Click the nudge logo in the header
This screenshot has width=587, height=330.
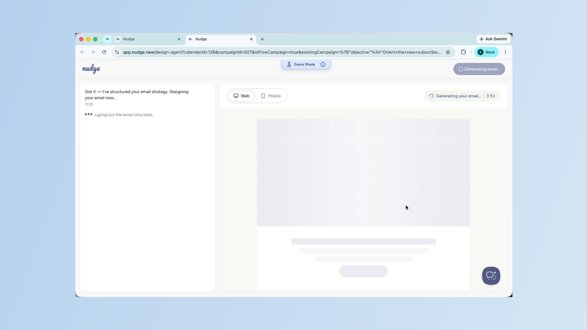[91, 69]
